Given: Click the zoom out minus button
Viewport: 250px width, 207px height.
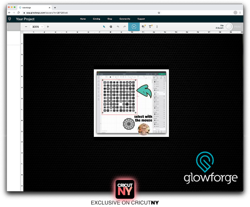Looking at the screenshot, I should pyautogui.click(x=26, y=27).
